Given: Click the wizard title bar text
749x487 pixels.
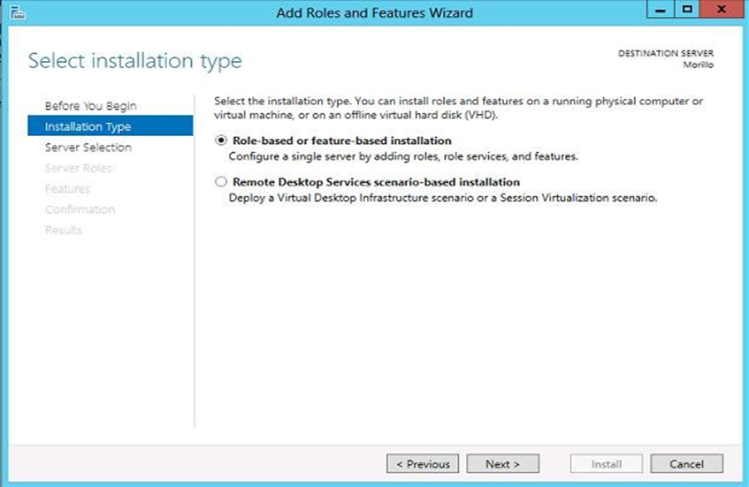Looking at the screenshot, I should (x=374, y=13).
